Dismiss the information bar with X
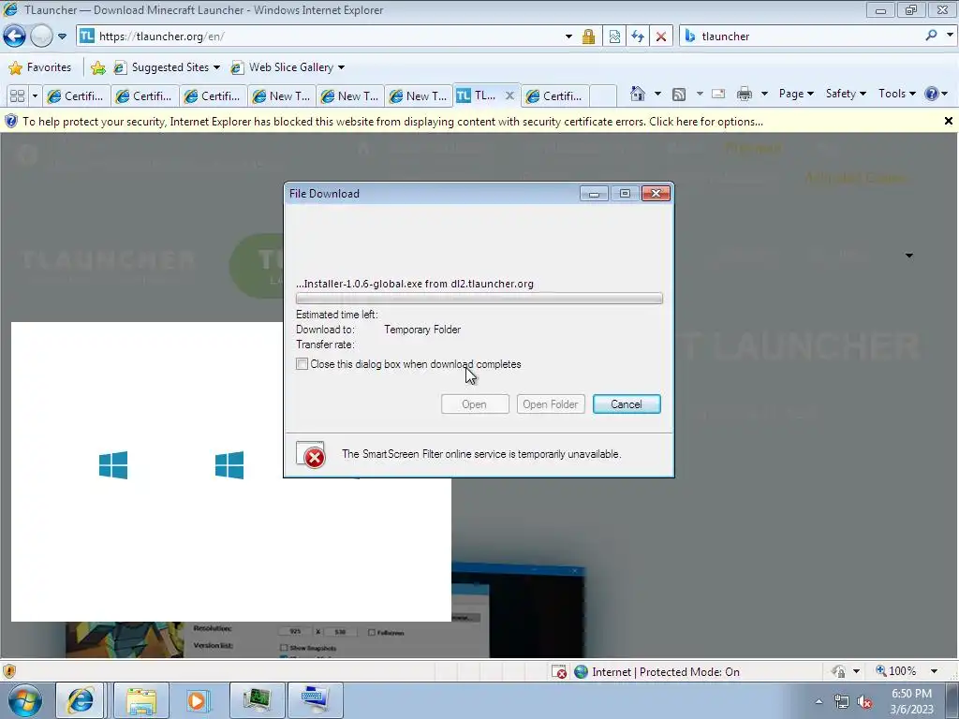 click(x=948, y=121)
